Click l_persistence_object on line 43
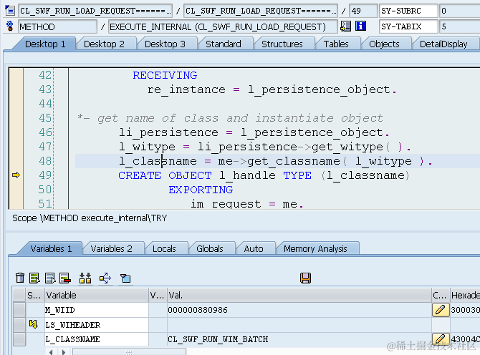480x355 pixels. coord(319,89)
